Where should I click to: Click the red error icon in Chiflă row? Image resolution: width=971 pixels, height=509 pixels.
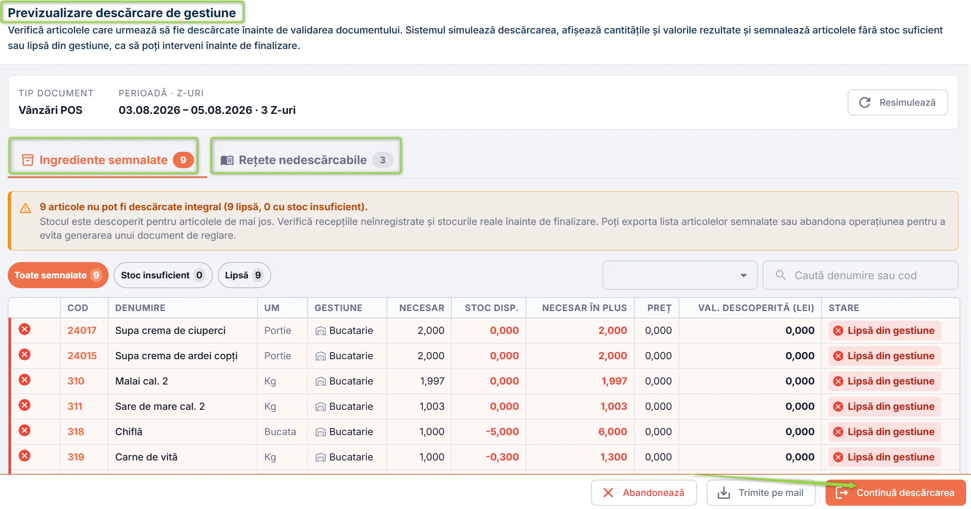(25, 431)
